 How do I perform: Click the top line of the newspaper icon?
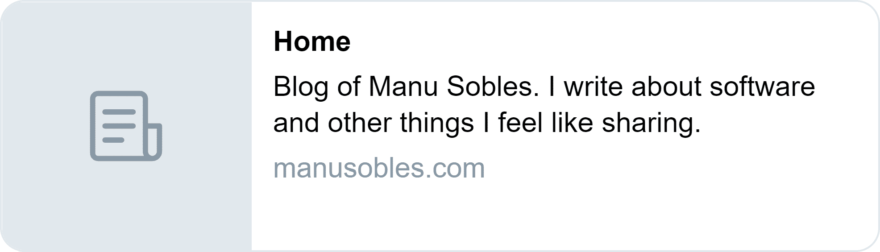(x=119, y=112)
